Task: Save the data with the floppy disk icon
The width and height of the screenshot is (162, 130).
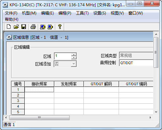Action: [24, 27]
